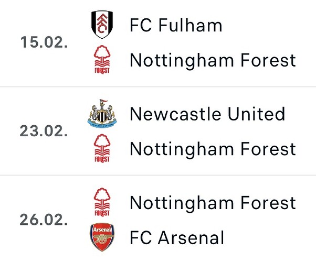
Task: Open Nottingham Forest name under Newcastle United
Action: point(213,149)
